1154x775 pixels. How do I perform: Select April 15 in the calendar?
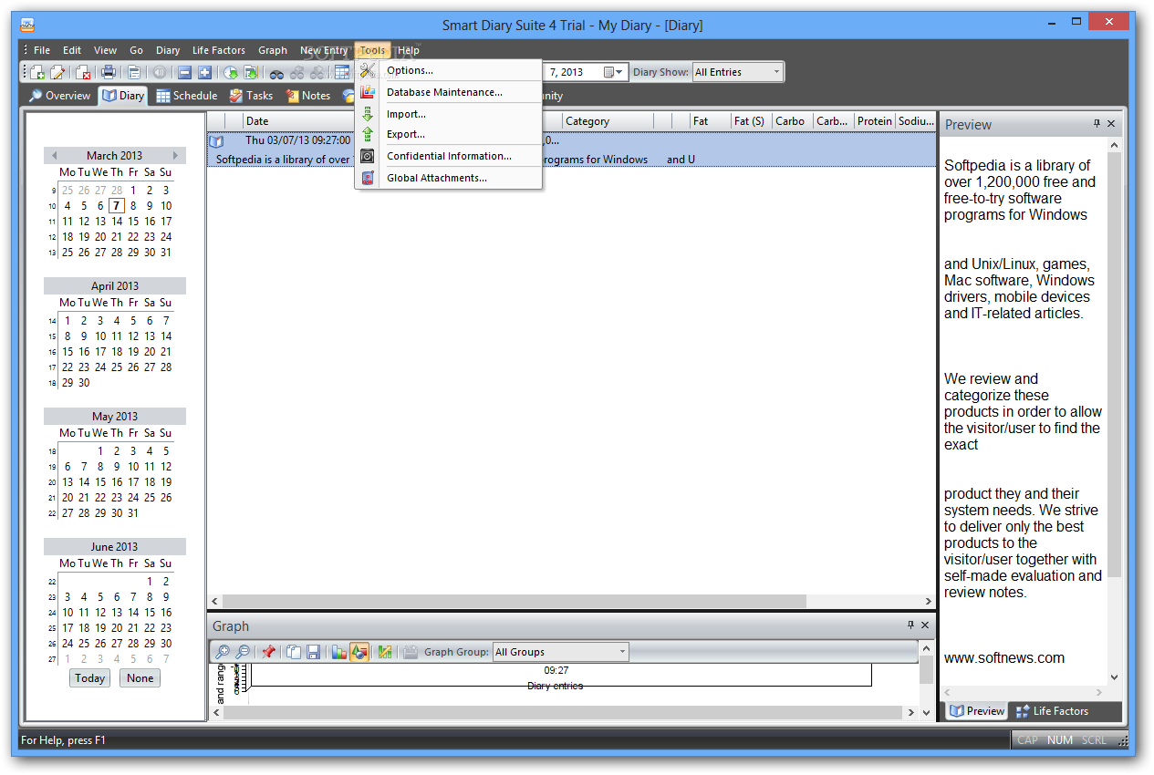(68, 352)
